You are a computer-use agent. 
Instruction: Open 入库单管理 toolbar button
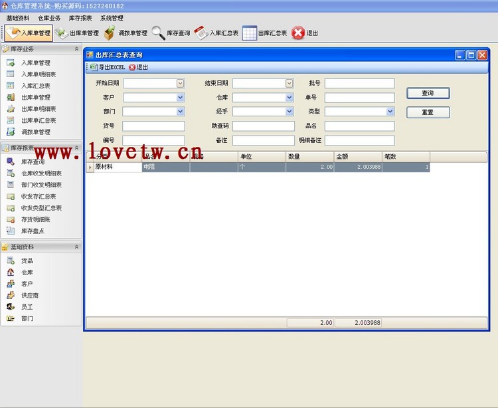click(x=29, y=33)
